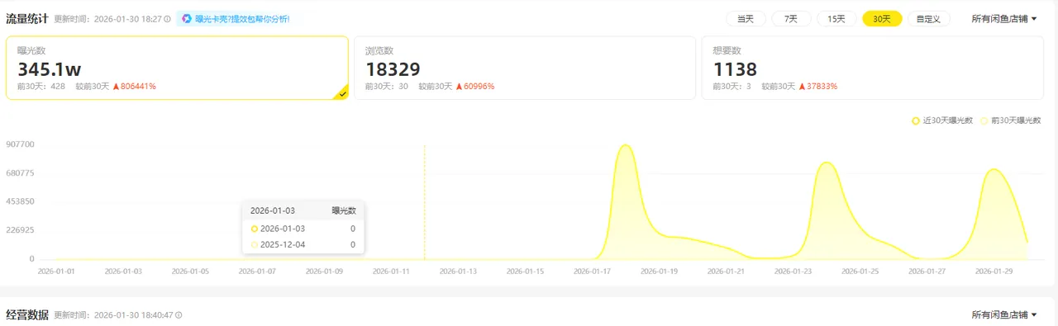Viewport: 1058px width, 326px height.
Task: Click the info icon beside 流量统计 update time
Action: pos(168,18)
